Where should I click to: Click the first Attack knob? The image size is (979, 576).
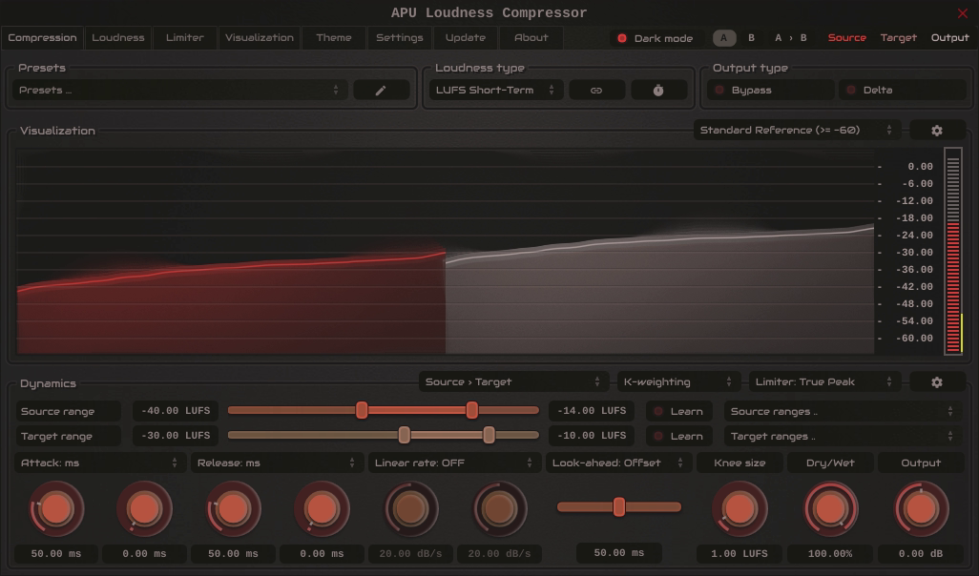(56, 509)
